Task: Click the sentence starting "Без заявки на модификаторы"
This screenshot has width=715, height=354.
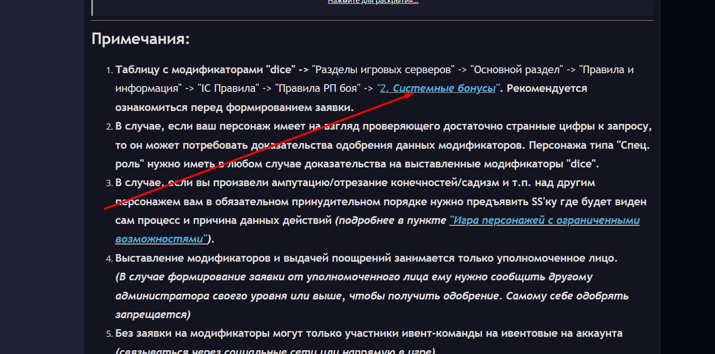Action: click(368, 333)
